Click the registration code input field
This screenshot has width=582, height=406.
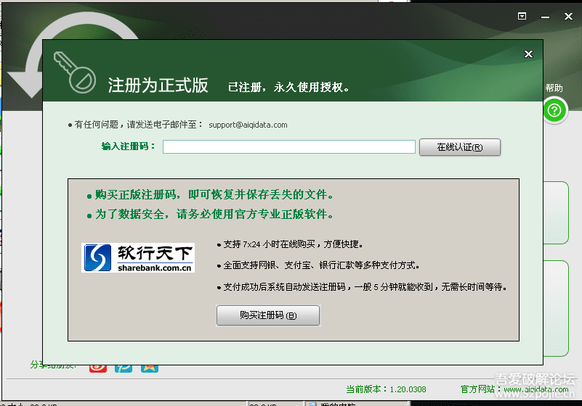pyautogui.click(x=288, y=146)
